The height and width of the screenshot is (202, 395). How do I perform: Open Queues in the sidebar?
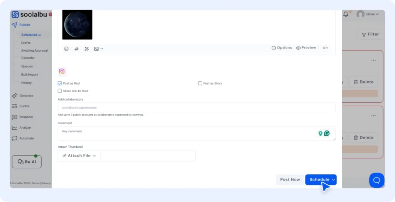pos(27,66)
